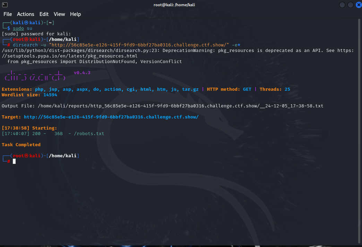Click the underlined "sudo su" command
The image size is (362, 247).
(23, 28)
